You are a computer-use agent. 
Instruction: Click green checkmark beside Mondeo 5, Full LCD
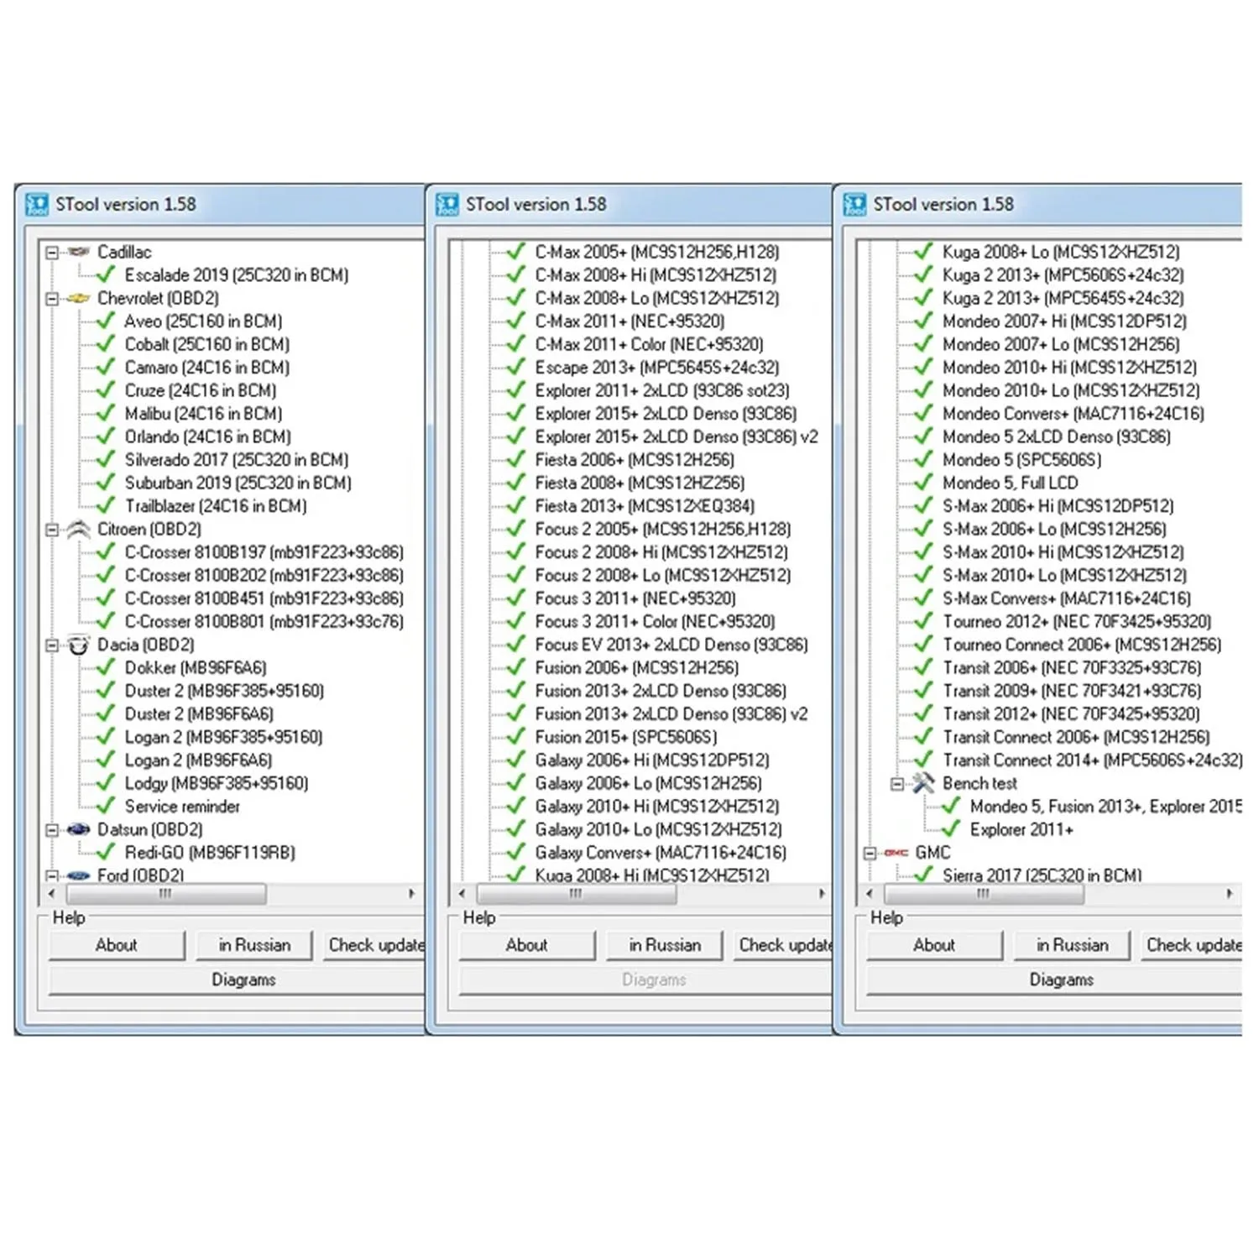point(923,483)
